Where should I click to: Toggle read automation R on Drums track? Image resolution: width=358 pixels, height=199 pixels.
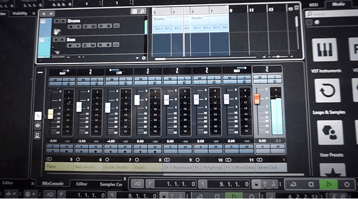click(x=101, y=26)
